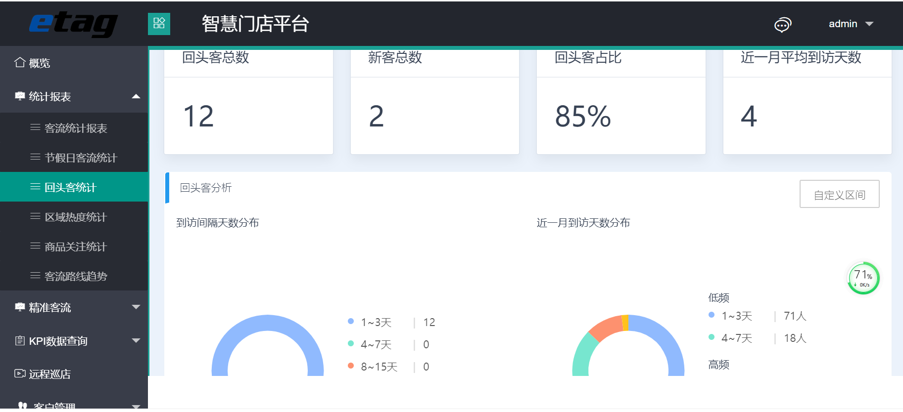Click the 高频 legend group label
The image size is (903, 412).
coord(718,365)
